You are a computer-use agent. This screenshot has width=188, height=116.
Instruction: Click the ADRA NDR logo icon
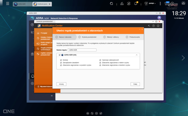click(x=32, y=18)
